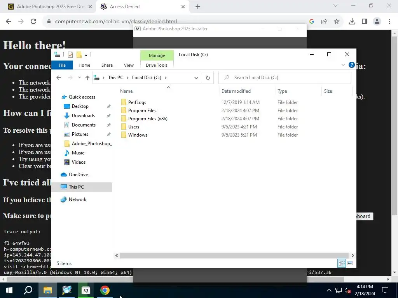Select the Users folder

coord(134,127)
